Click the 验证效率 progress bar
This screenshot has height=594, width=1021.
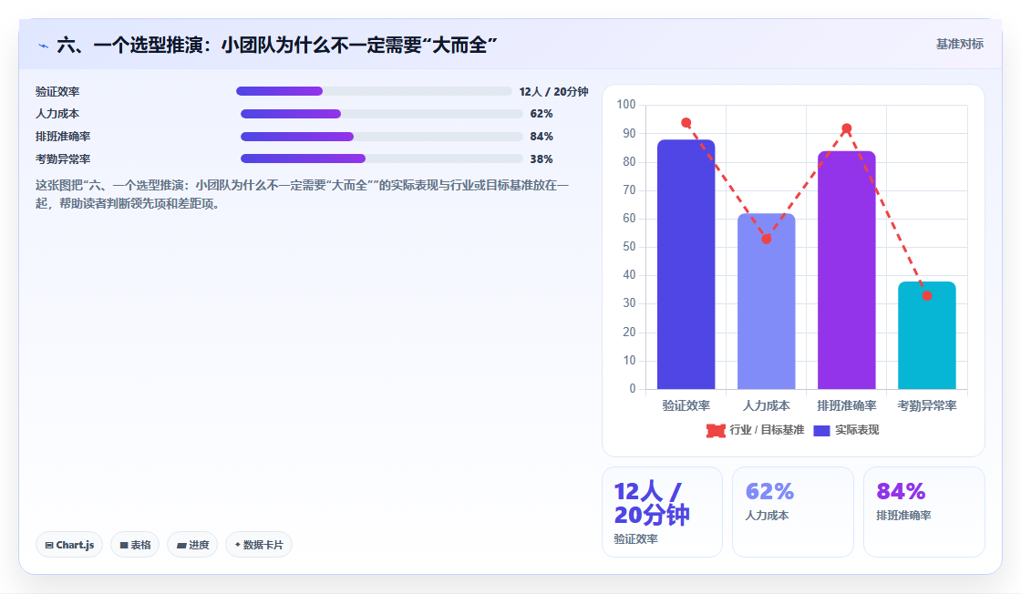click(374, 91)
